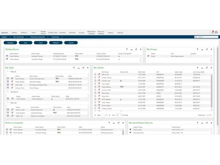This screenshot has height=165, width=220.
Task: Open the People Search menu
Action: pos(43,33)
